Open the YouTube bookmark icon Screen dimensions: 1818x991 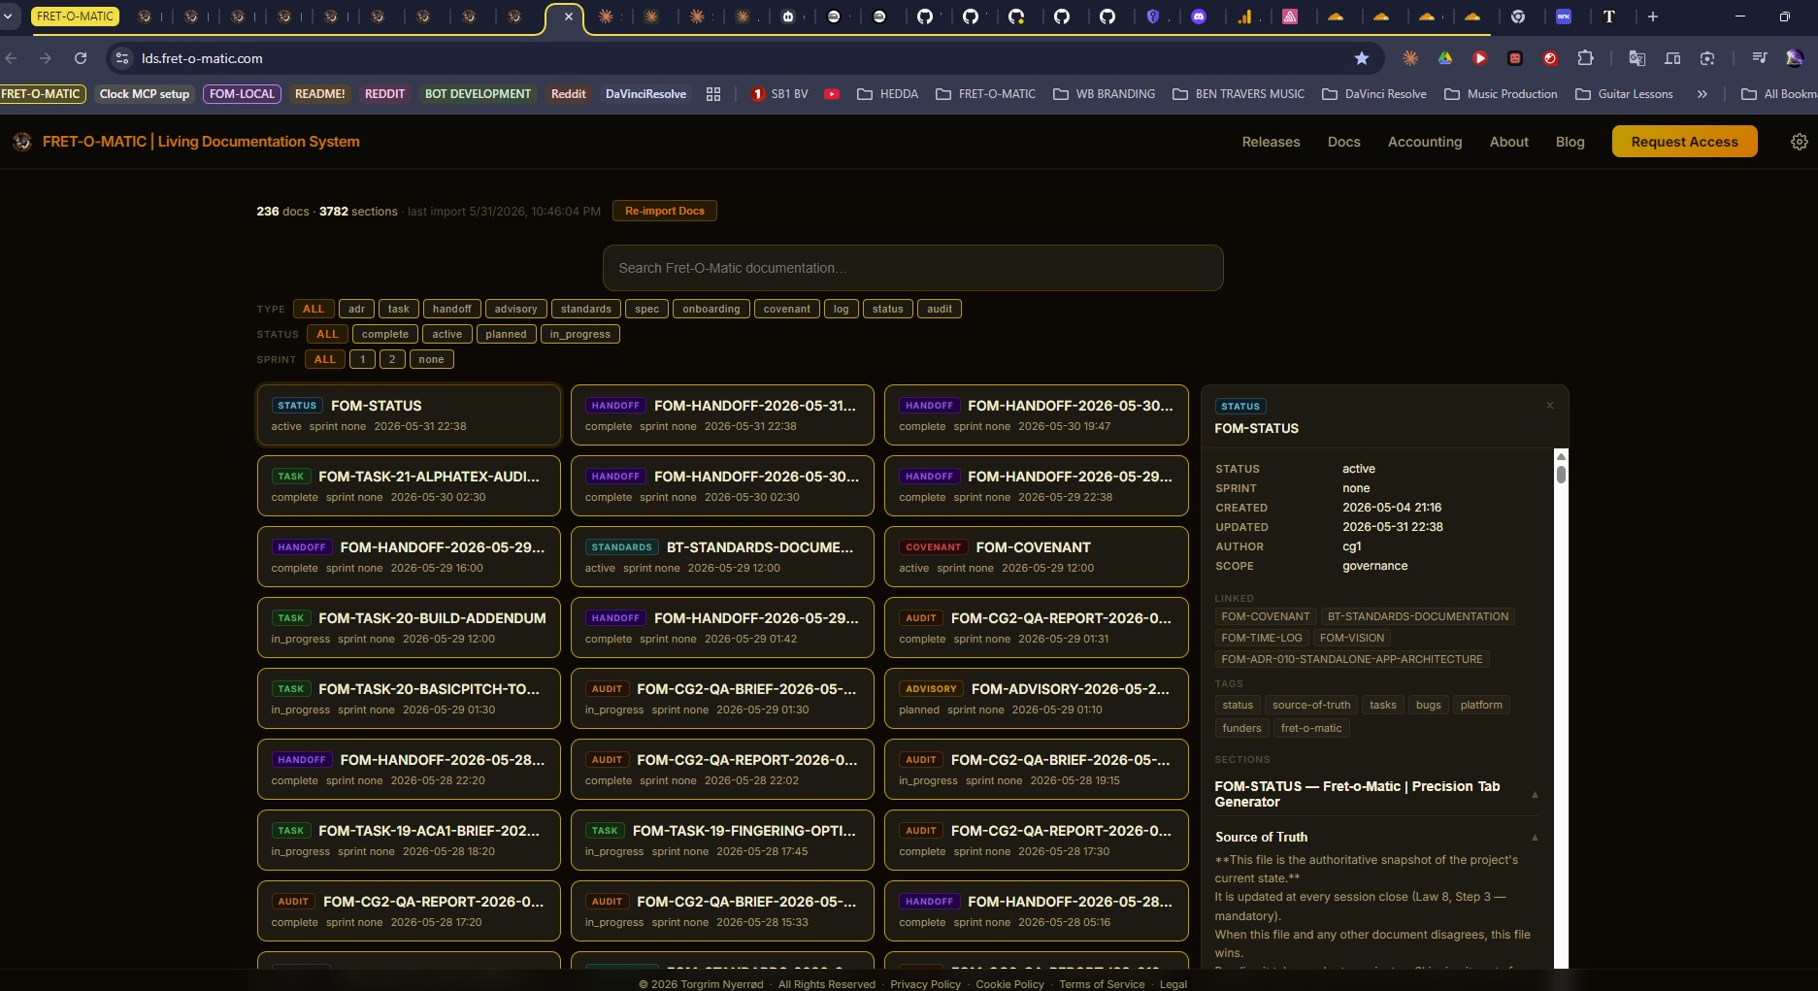pyautogui.click(x=832, y=94)
